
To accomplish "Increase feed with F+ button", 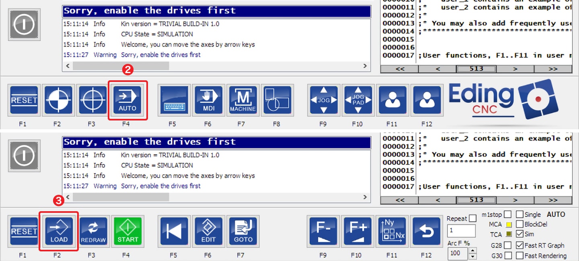I will [x=358, y=231].
